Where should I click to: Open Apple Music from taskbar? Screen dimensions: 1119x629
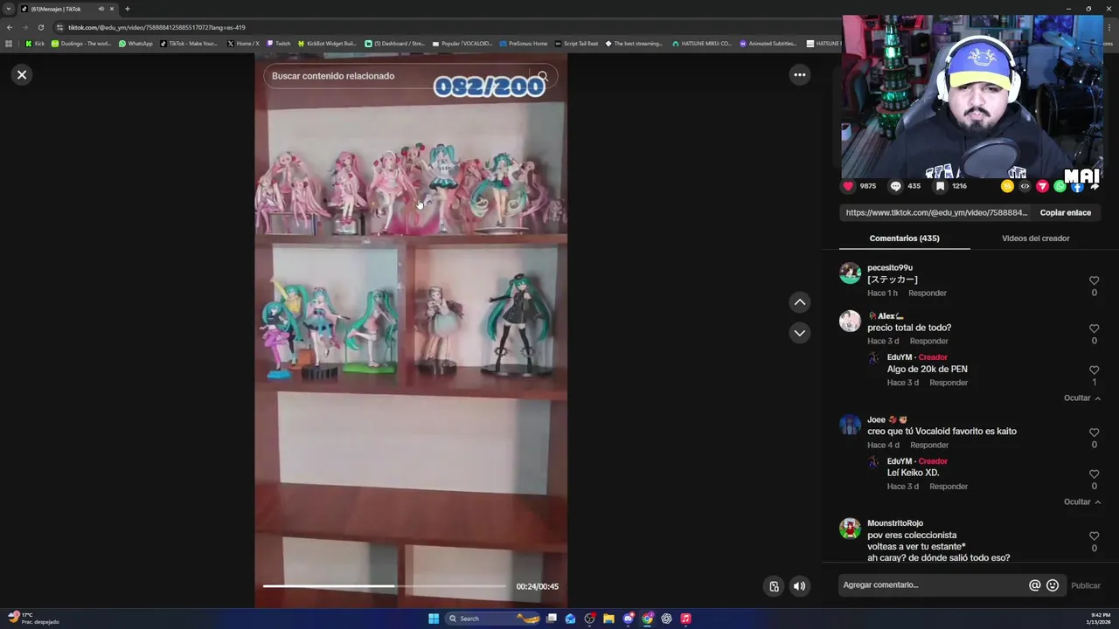tap(685, 619)
